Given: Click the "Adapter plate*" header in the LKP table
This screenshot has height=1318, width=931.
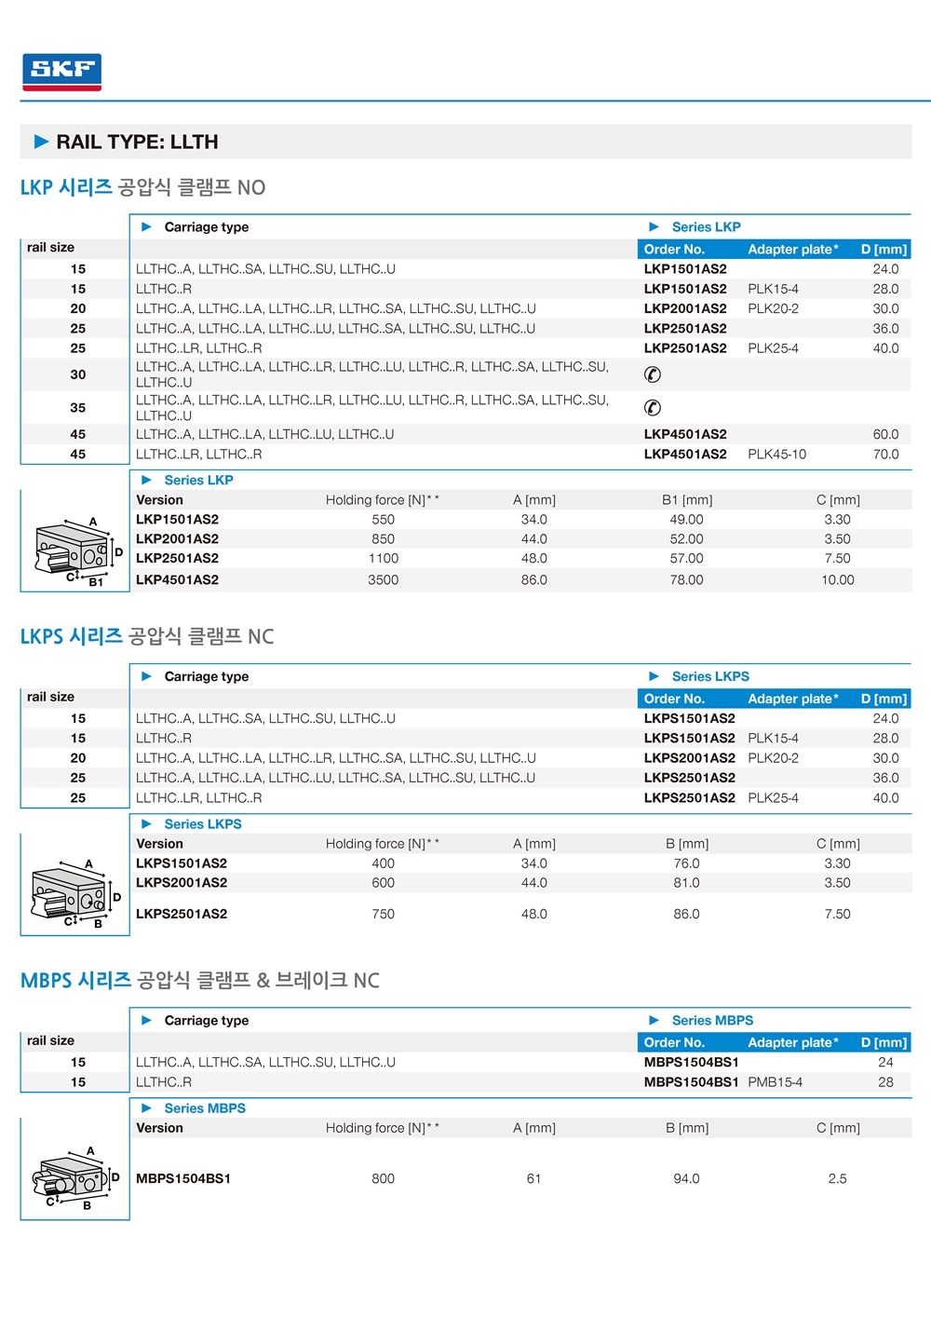Looking at the screenshot, I should click(793, 250).
